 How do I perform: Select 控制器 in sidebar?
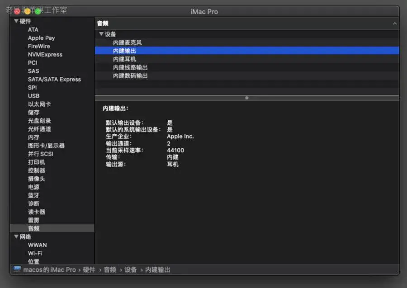pos(36,170)
